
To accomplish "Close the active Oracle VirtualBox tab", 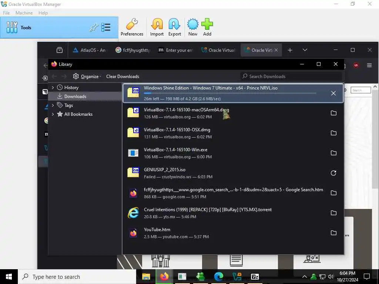I will (276, 50).
